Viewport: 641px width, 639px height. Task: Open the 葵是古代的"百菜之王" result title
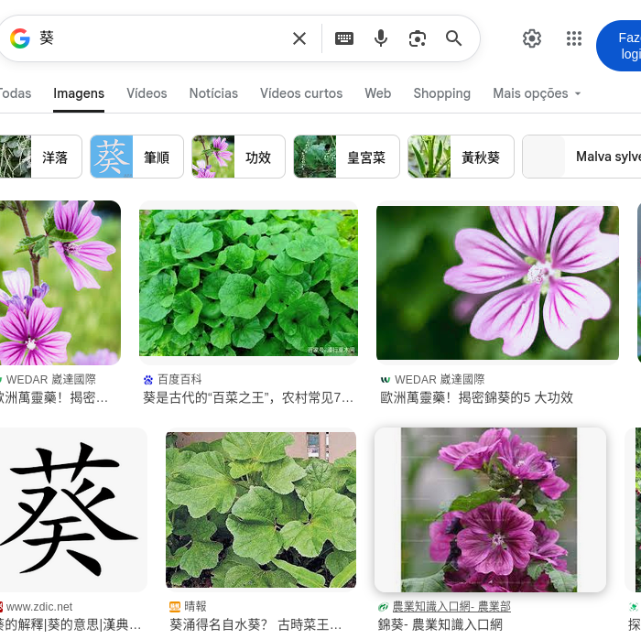tap(248, 397)
